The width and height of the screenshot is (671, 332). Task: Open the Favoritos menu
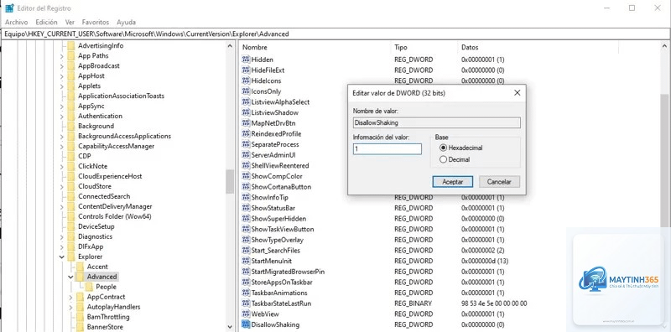(96, 23)
